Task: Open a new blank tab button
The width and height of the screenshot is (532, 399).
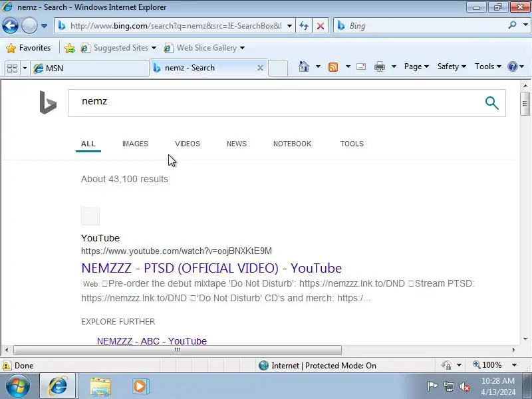Action: click(278, 68)
